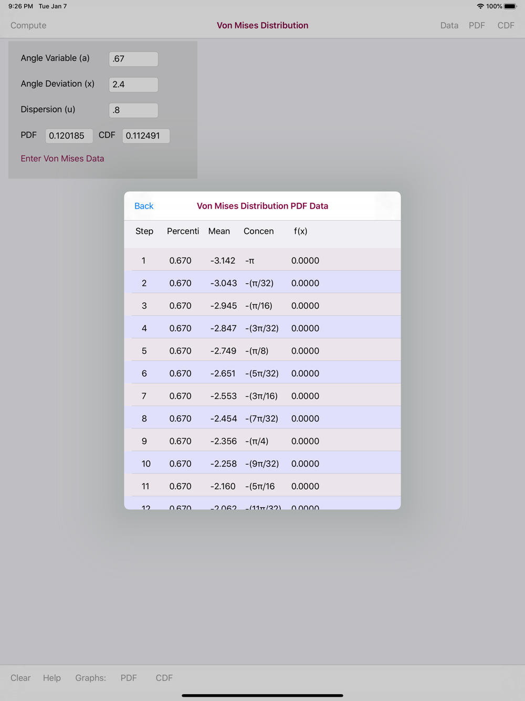Select the CDF result field showing 0.112491
Viewport: 525px width, 701px height.
(146, 136)
